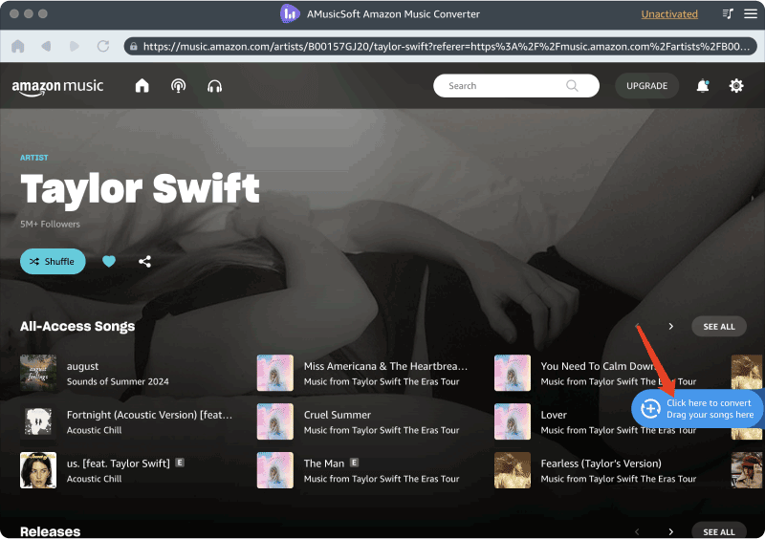This screenshot has height=539, width=765.
Task: Click next arrow in All-Access Songs
Action: (671, 326)
